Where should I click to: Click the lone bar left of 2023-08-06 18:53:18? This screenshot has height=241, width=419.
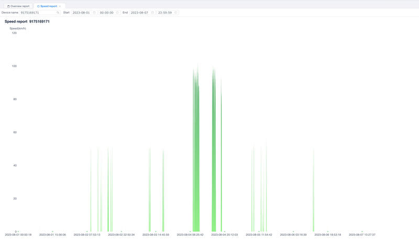pyautogui.click(x=313, y=199)
